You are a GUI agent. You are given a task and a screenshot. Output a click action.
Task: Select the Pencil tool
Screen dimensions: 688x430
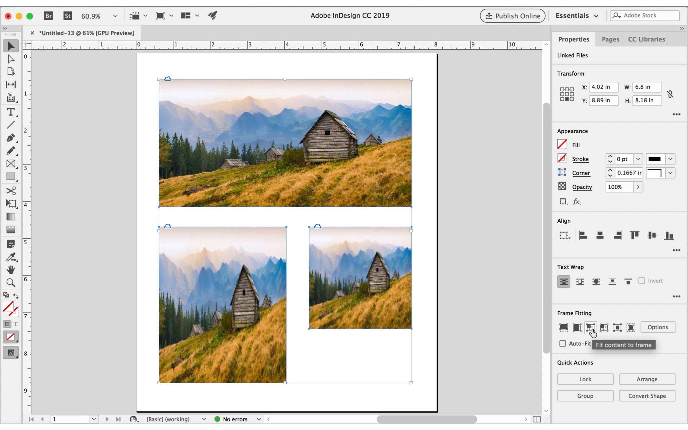(x=11, y=151)
